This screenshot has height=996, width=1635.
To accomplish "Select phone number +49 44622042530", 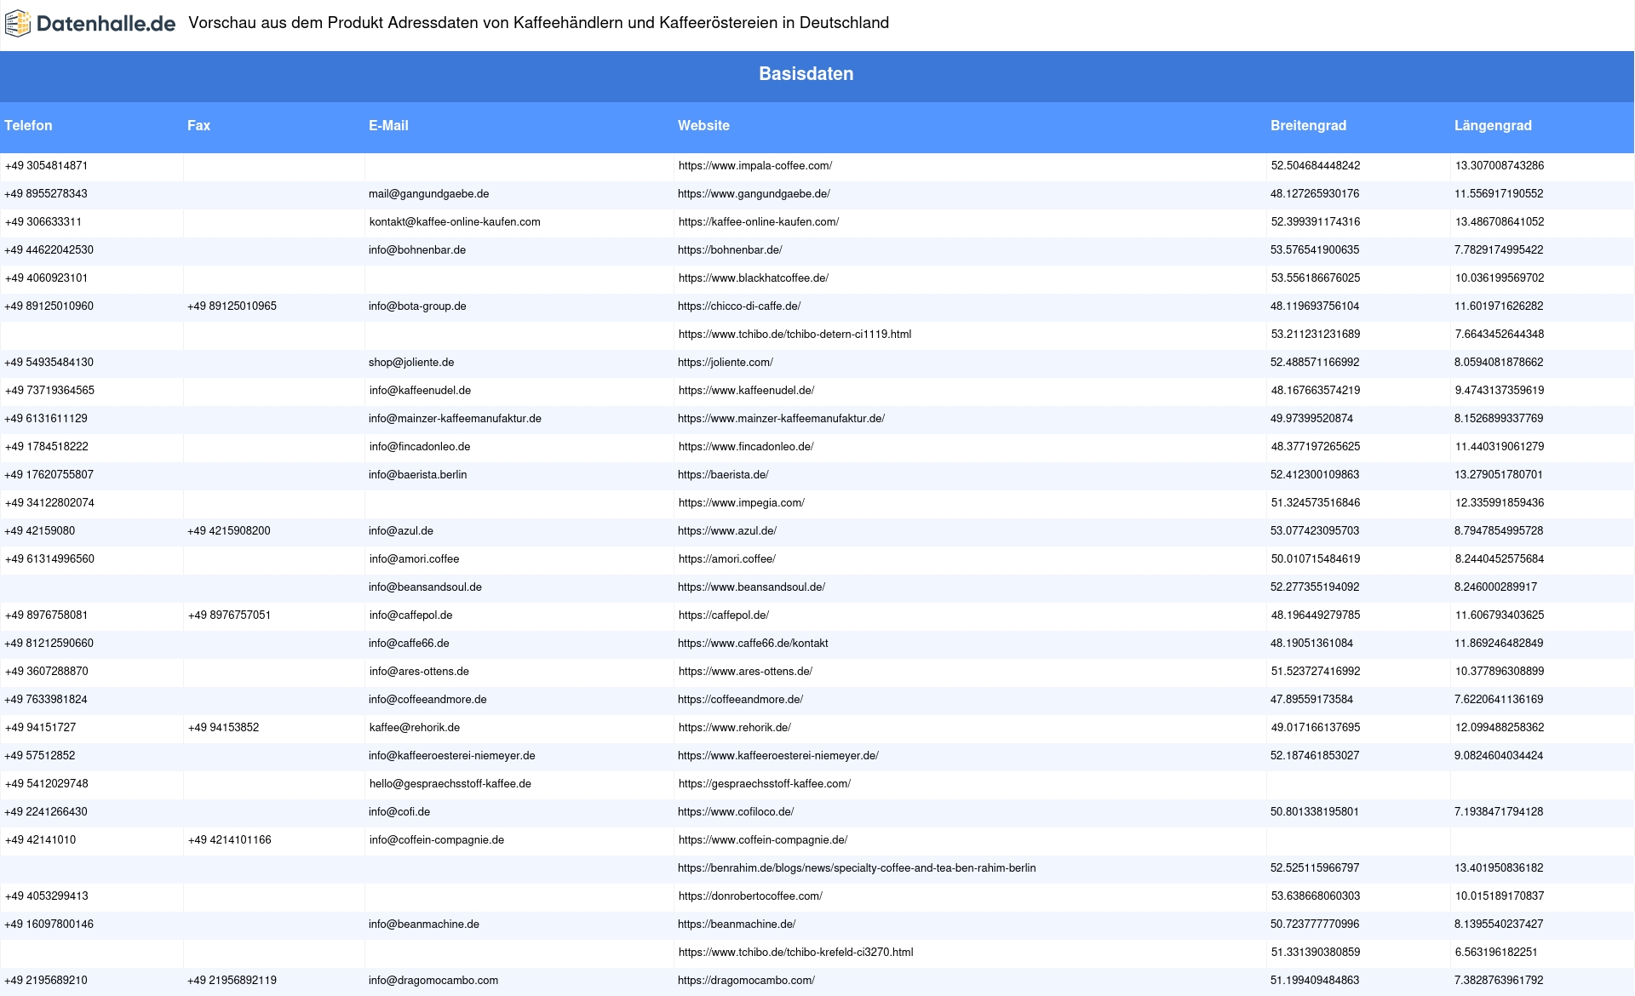I will coord(49,250).
